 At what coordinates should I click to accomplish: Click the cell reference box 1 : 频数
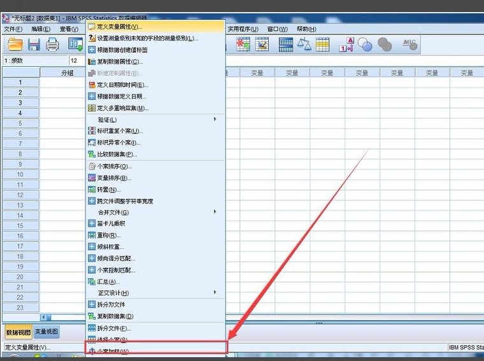pyautogui.click(x=35, y=60)
